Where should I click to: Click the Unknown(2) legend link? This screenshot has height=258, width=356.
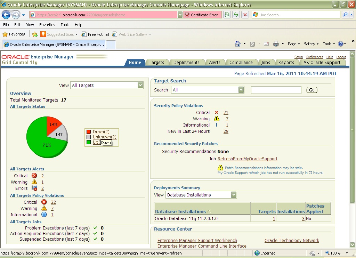[104, 137]
